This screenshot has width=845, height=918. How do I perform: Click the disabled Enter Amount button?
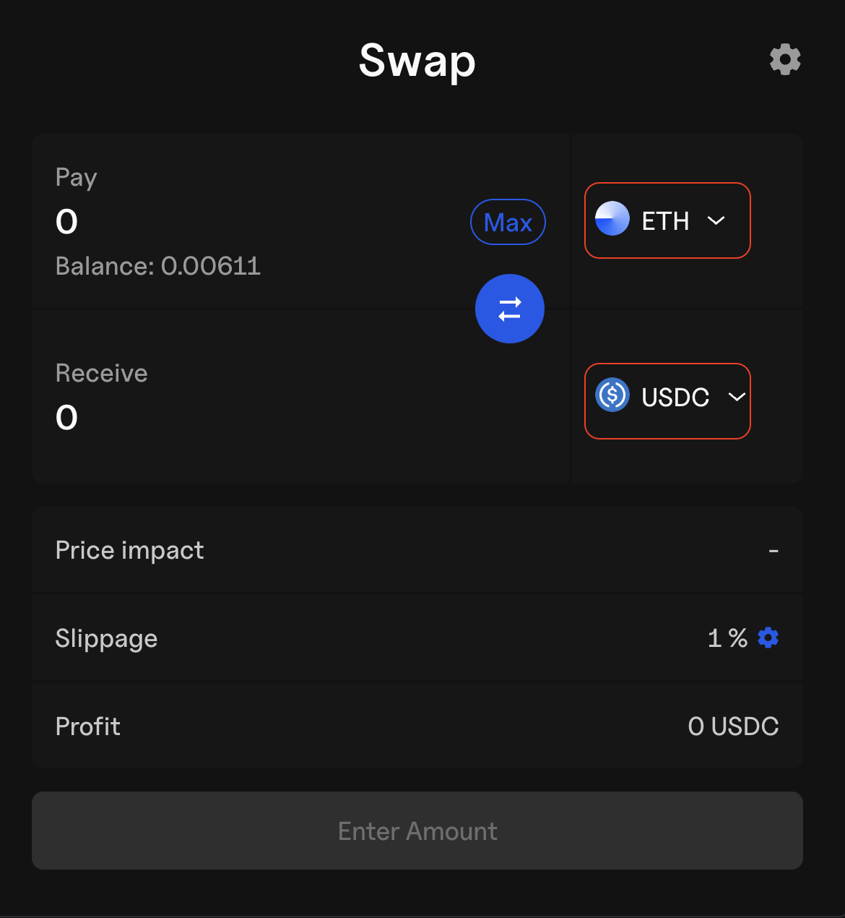[417, 831]
